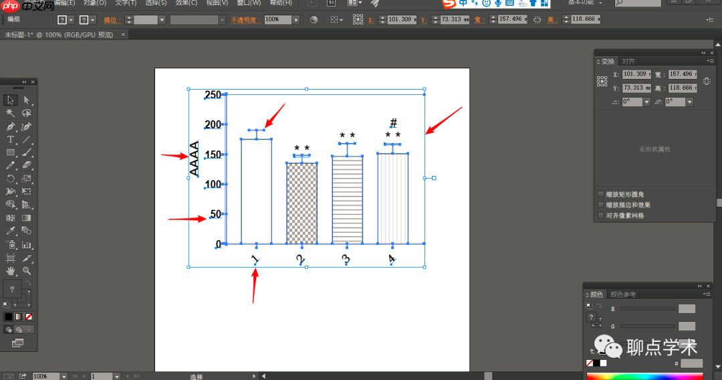Switch to the 颜色参考 panel tab
This screenshot has height=380, width=722.
click(x=623, y=294)
